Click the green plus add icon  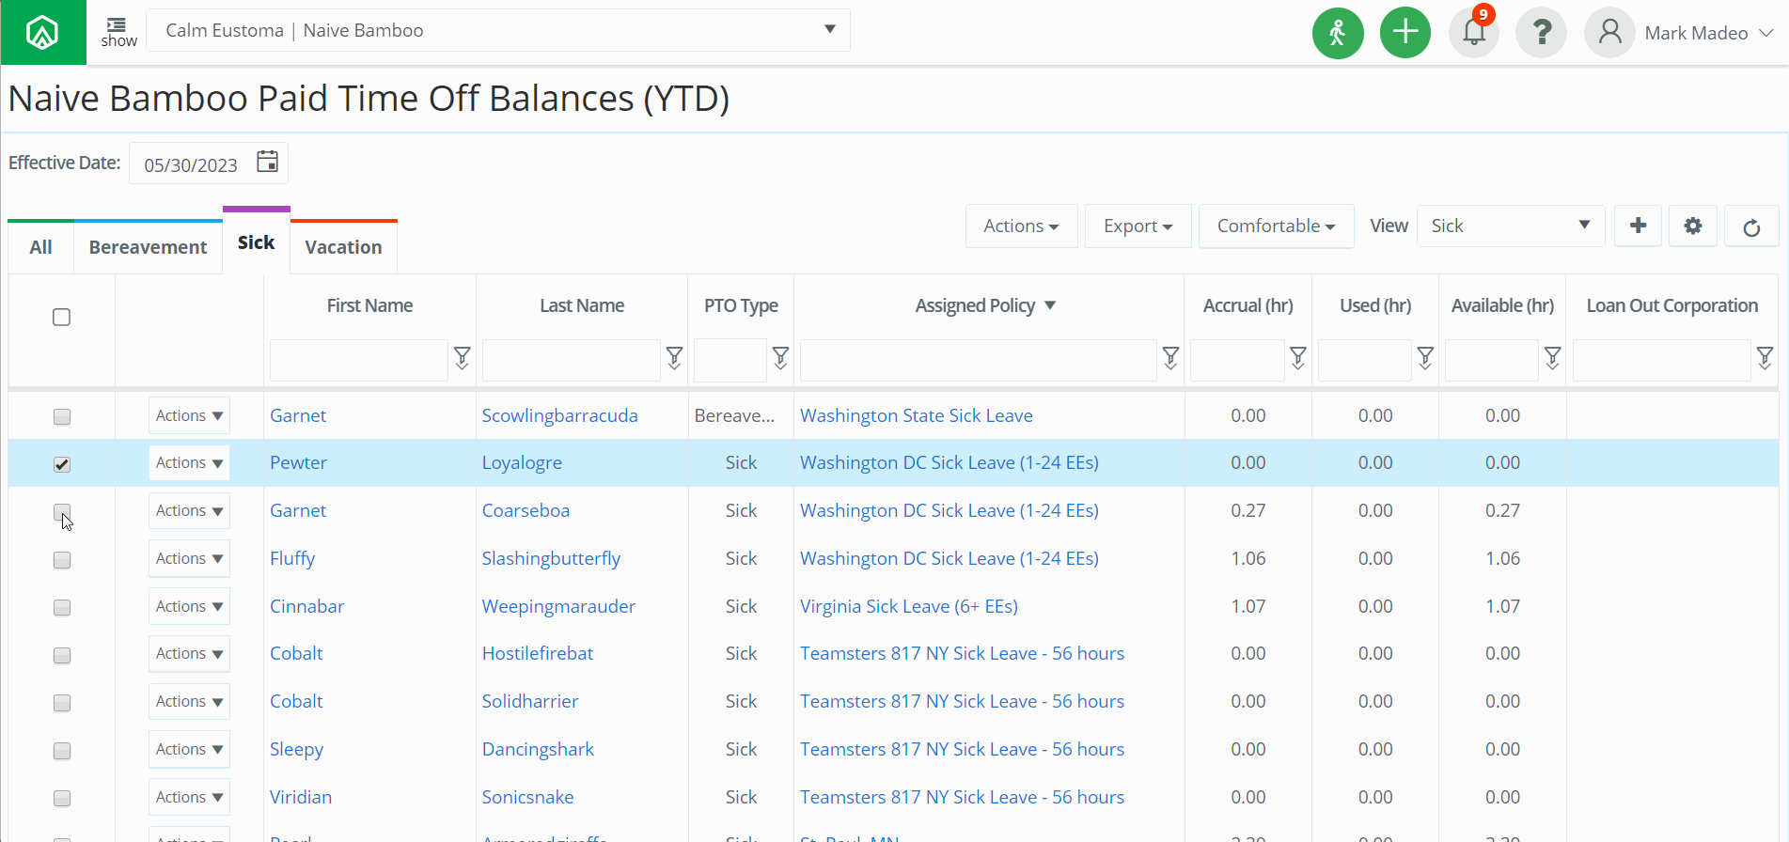coord(1405,33)
